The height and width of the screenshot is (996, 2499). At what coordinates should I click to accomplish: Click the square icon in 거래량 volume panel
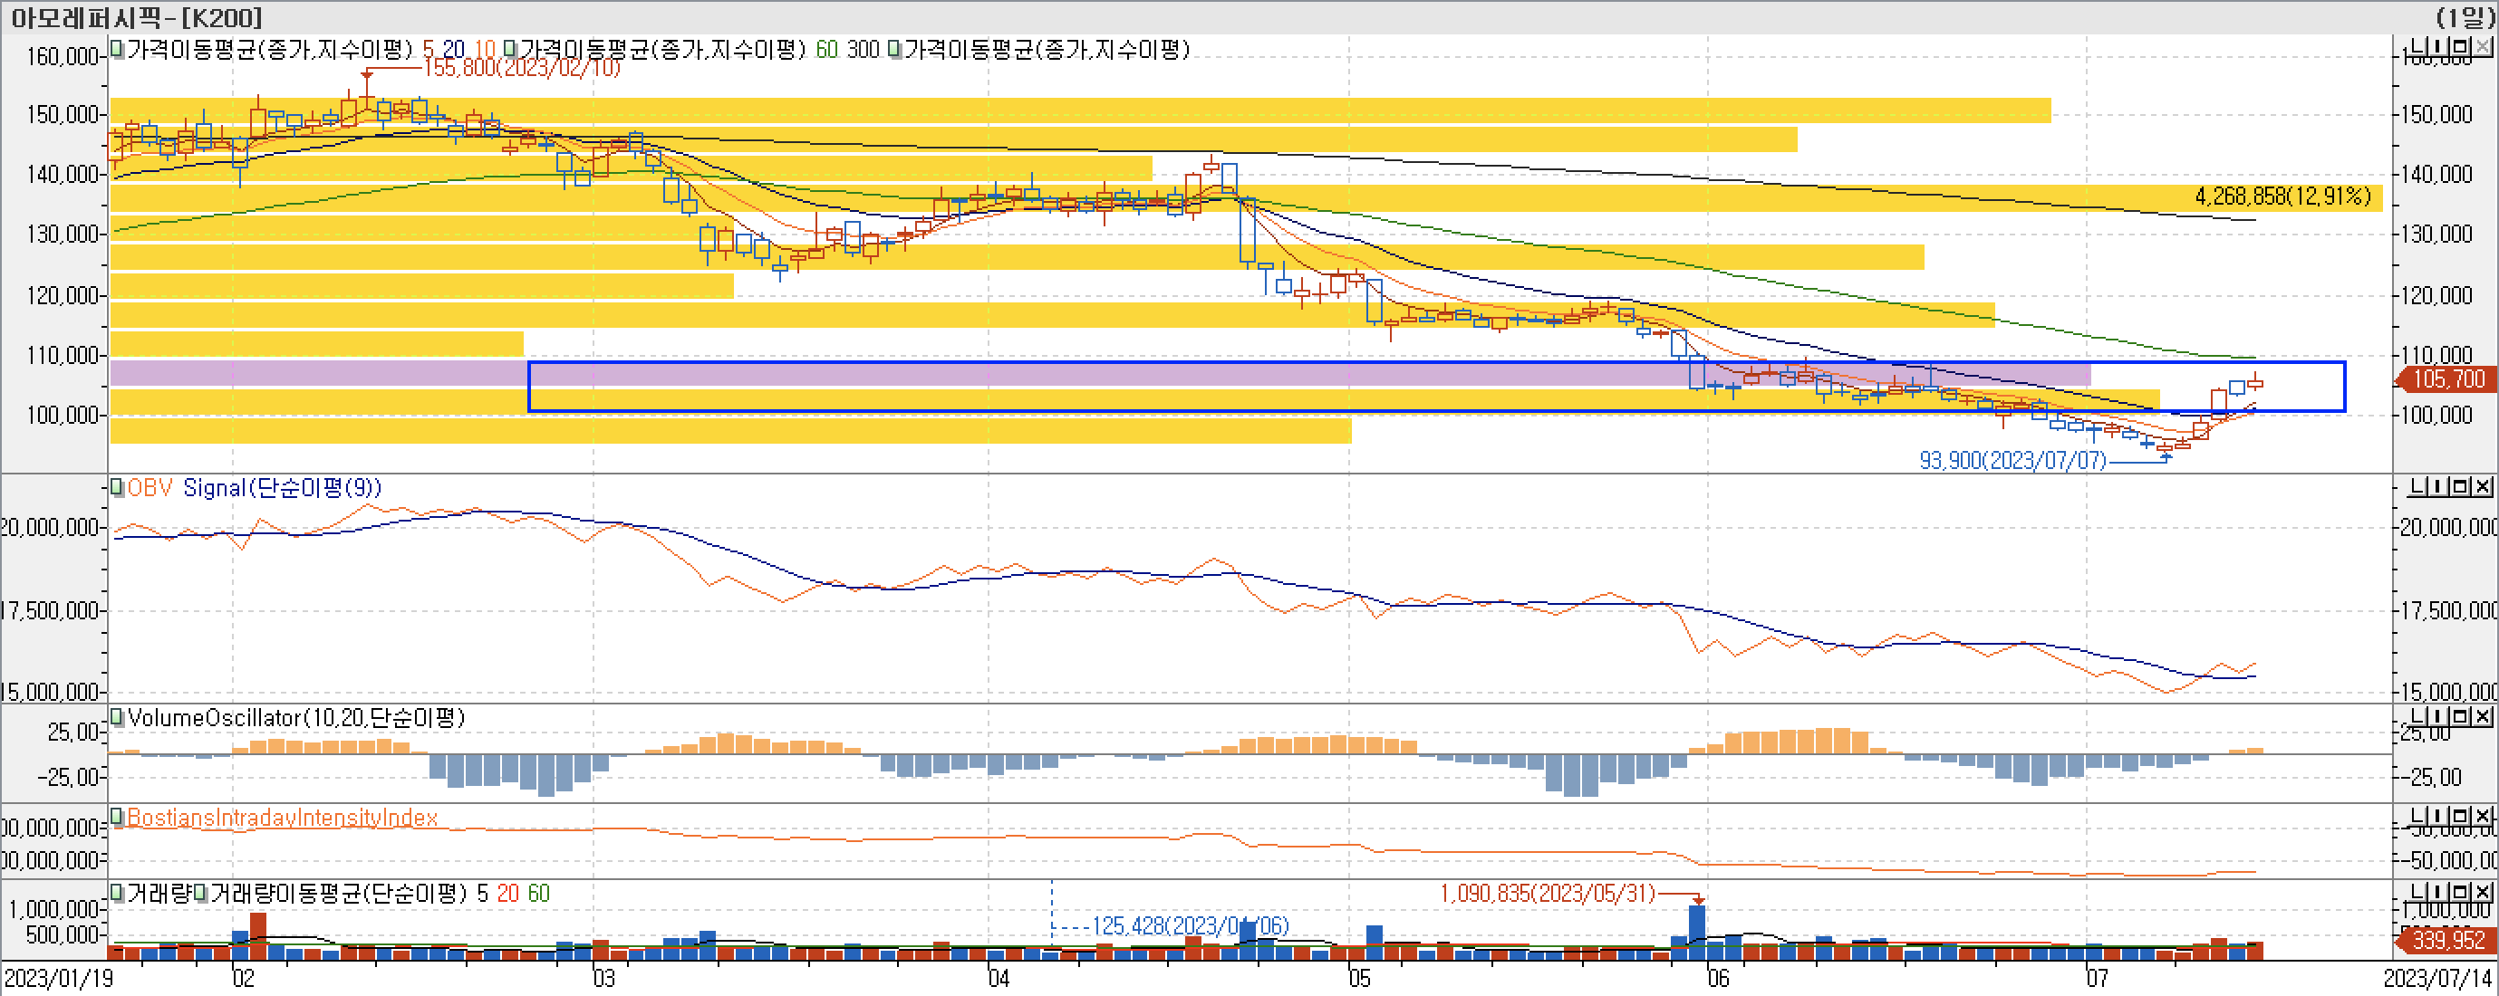tap(2460, 891)
